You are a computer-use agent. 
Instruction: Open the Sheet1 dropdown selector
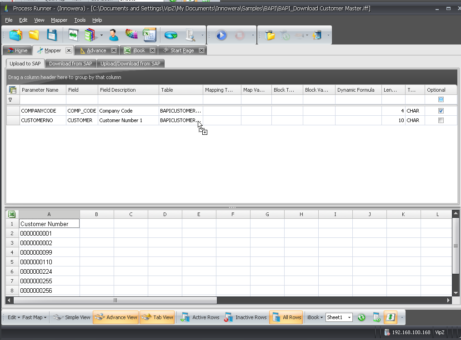[x=349, y=317]
